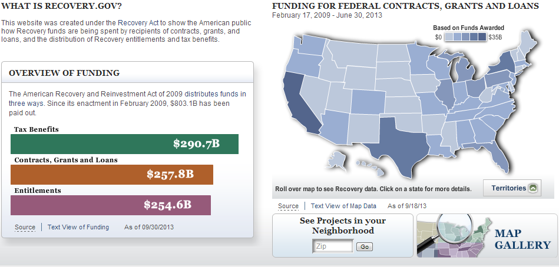Image resolution: width=559 pixels, height=267 pixels.
Task: Click the orange Contracts, Grants and Loans bar
Action: tap(112, 175)
